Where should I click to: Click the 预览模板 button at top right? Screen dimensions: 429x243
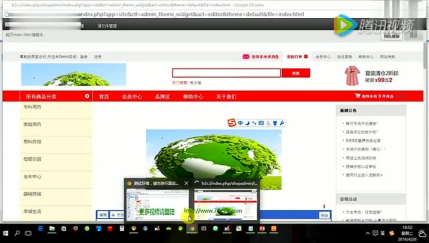391,36
